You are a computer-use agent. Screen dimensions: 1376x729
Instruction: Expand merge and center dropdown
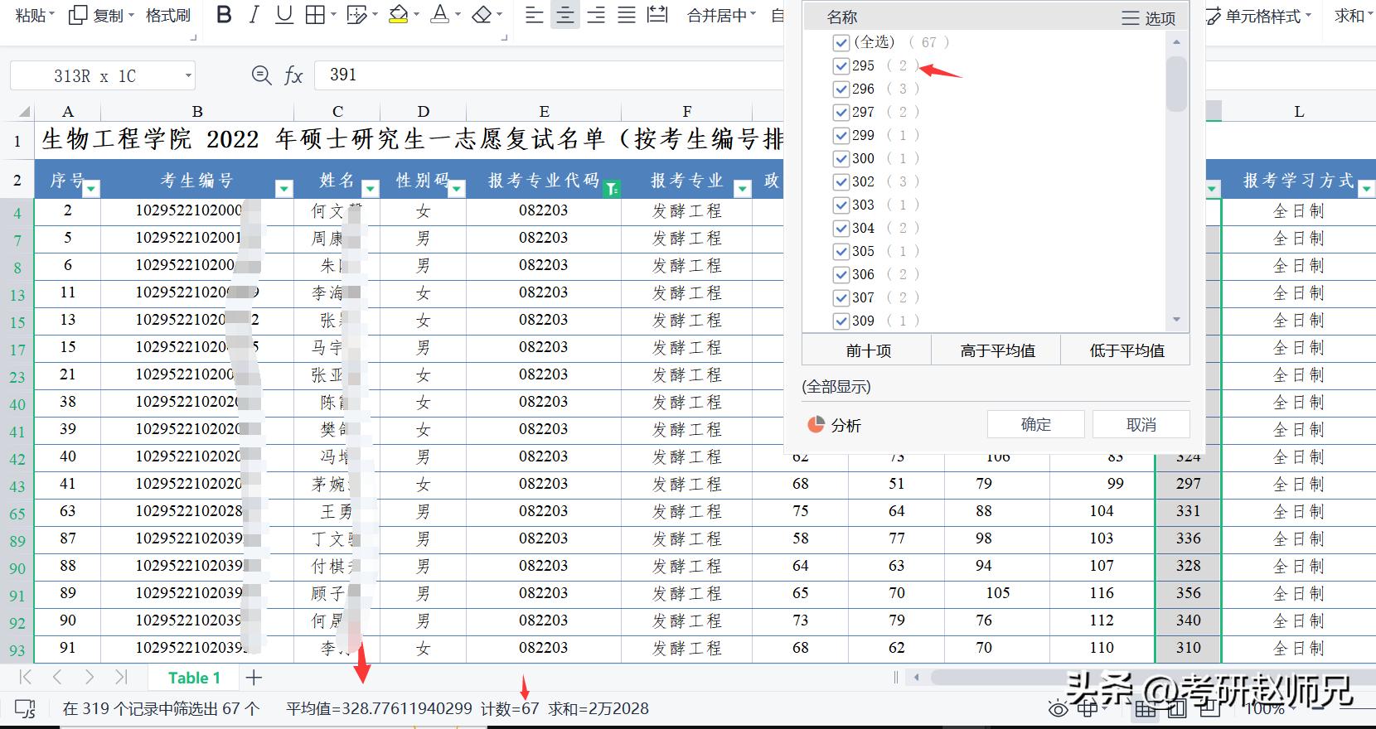753,15
